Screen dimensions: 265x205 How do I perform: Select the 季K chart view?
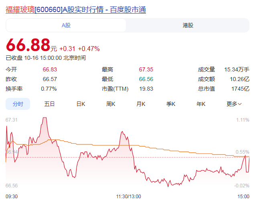[x=171, y=104]
